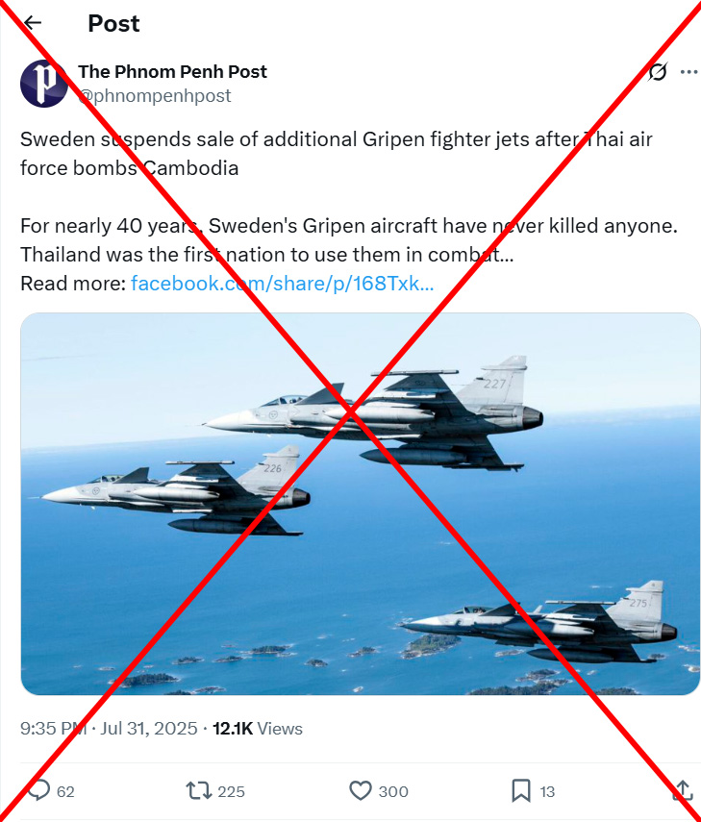Open the Grok explain icon beside the post
This screenshot has height=822, width=701.
pos(657,72)
